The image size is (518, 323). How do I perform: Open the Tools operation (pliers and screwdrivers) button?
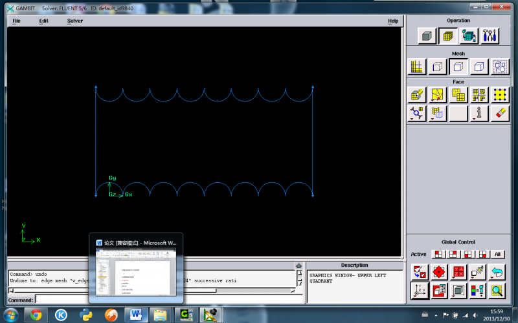490,36
